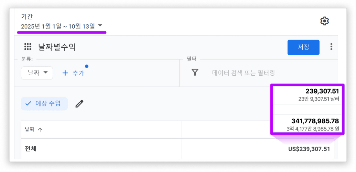Screen dimensions: 356x172
Task: Click the plus icon before 추가
Action: [x=65, y=73]
